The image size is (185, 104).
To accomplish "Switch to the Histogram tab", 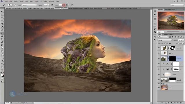I will coord(168,10).
